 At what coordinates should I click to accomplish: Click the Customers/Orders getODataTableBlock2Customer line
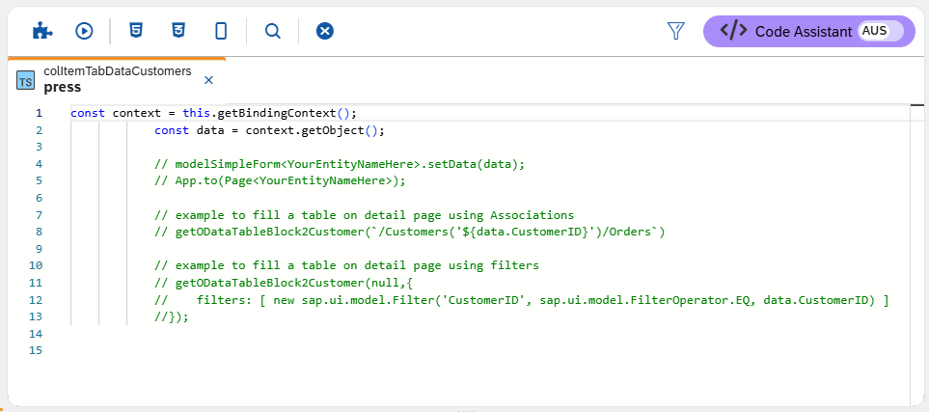pyautogui.click(x=410, y=233)
